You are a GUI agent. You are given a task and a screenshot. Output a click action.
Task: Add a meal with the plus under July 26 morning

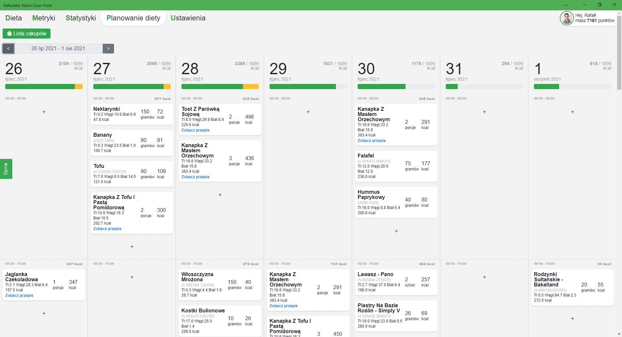coord(44,112)
